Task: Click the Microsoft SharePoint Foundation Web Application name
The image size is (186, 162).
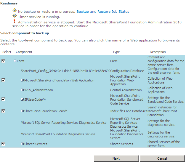Action: tap(59, 80)
